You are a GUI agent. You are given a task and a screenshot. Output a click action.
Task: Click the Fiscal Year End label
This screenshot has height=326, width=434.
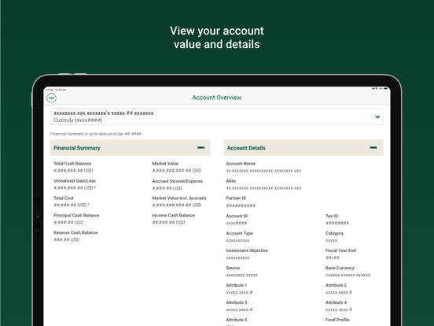(340, 250)
